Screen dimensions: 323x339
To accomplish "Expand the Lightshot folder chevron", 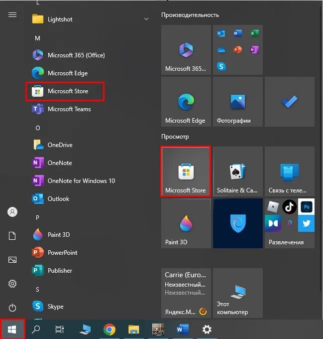I will 146,19.
